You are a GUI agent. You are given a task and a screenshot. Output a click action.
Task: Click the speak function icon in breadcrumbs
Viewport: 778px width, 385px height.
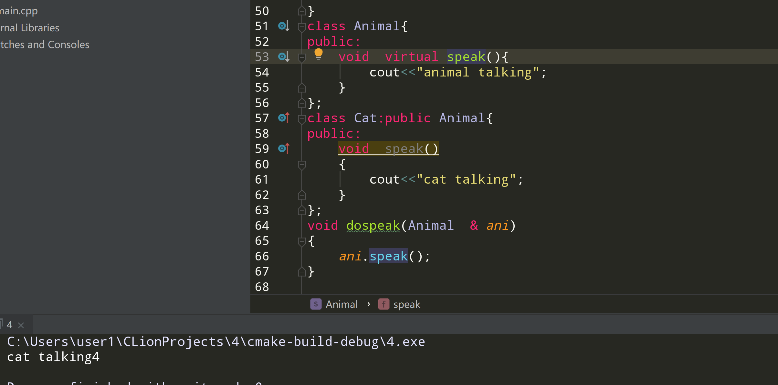coord(384,304)
